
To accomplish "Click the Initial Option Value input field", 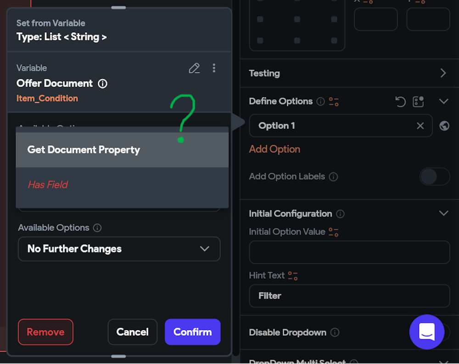I will pyautogui.click(x=349, y=252).
